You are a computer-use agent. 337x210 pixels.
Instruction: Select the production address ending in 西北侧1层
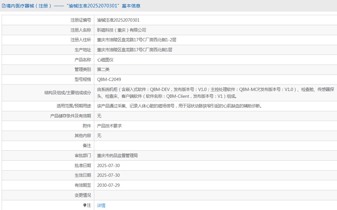135,50
